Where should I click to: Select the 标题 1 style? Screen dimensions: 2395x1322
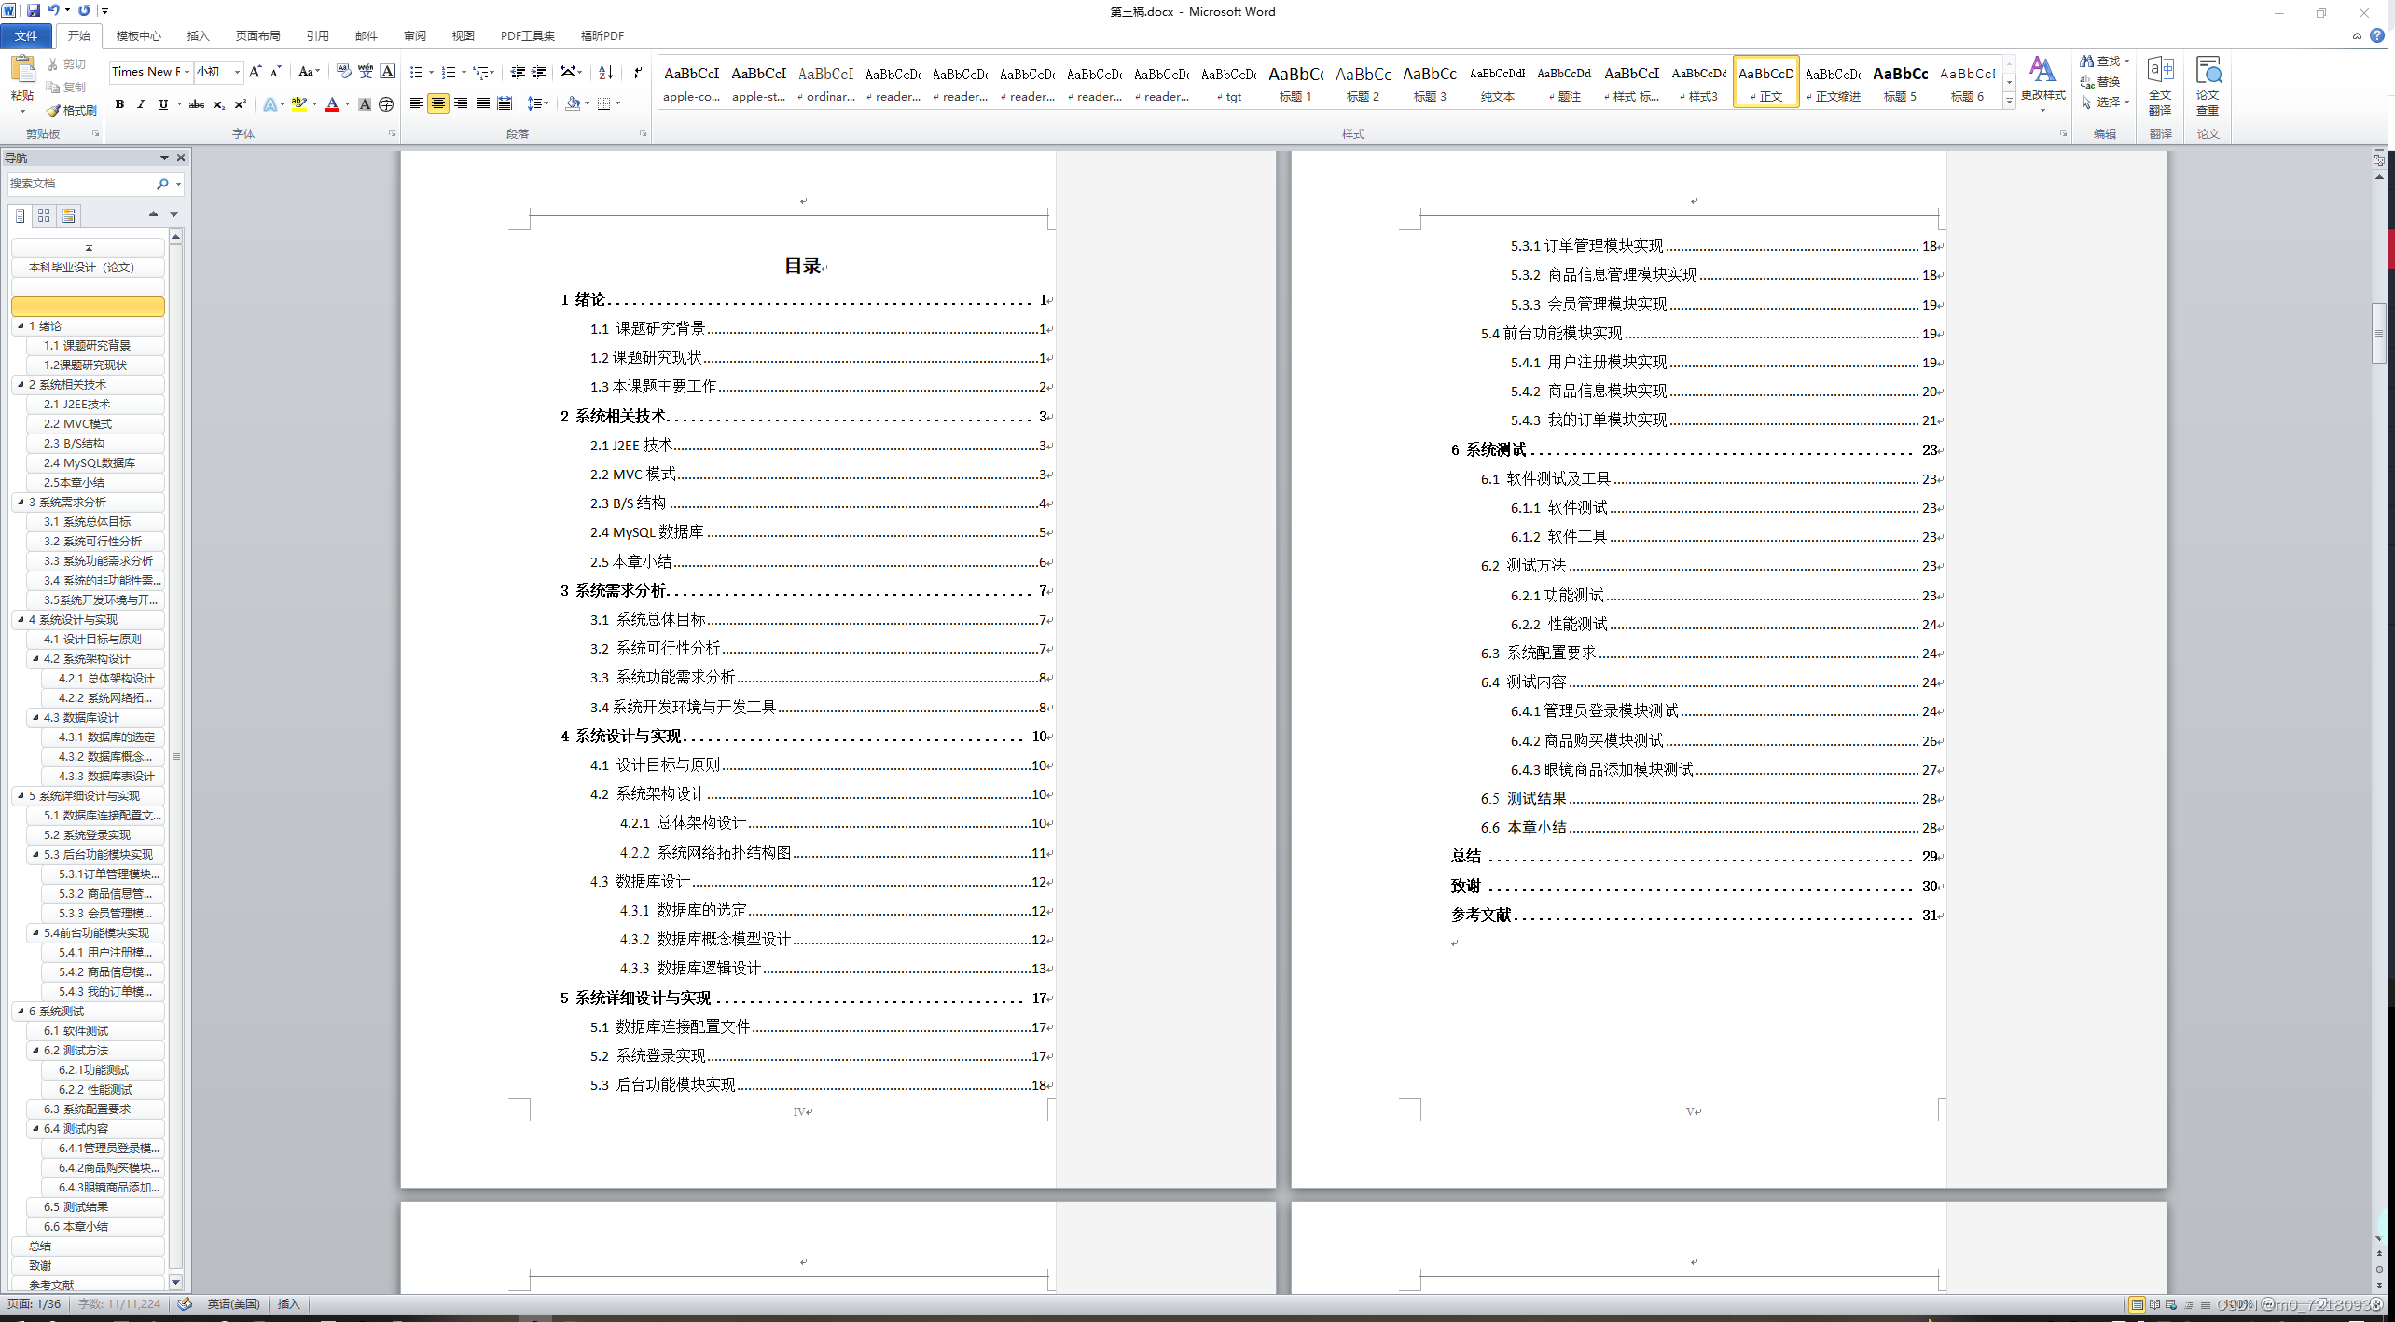1295,82
